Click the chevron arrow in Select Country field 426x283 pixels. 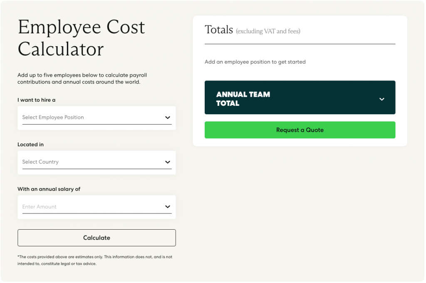pos(168,162)
